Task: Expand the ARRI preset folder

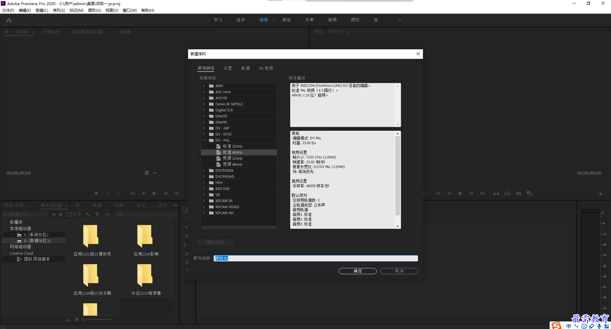Action: coord(204,86)
